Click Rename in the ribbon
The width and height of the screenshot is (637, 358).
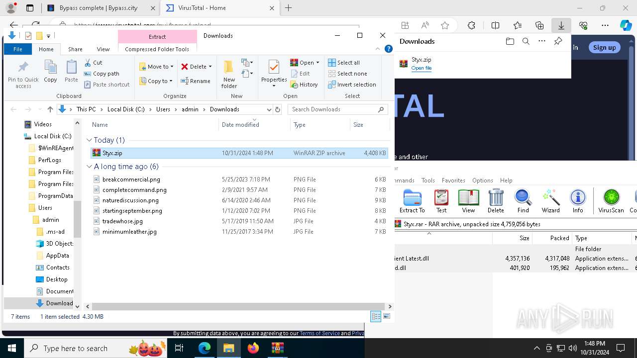click(x=195, y=81)
